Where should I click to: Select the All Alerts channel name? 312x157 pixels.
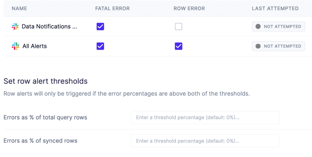pos(35,46)
